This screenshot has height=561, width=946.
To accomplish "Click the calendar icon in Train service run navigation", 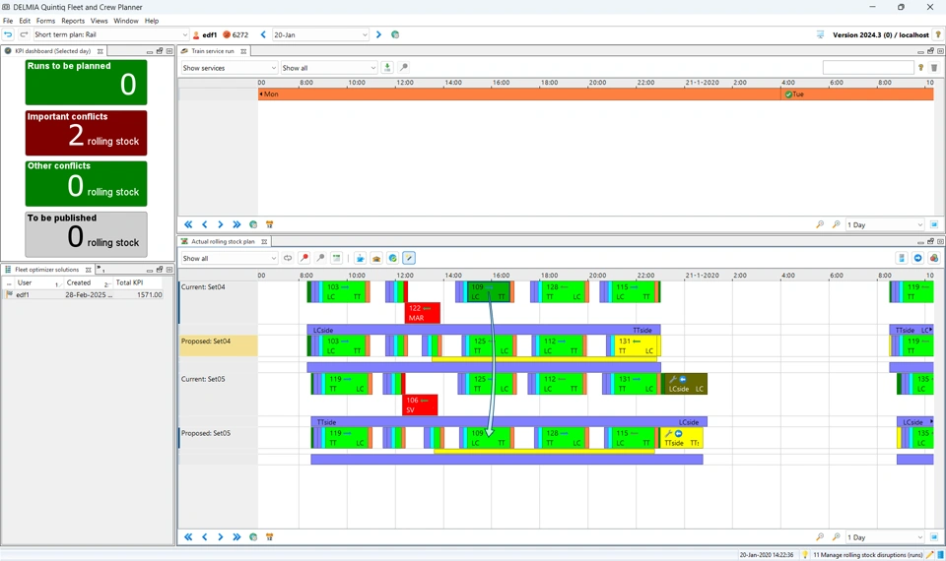I will coord(269,224).
